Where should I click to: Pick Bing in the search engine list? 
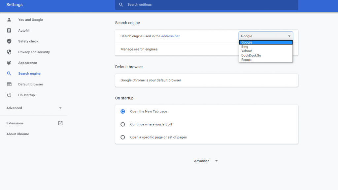(x=245, y=47)
